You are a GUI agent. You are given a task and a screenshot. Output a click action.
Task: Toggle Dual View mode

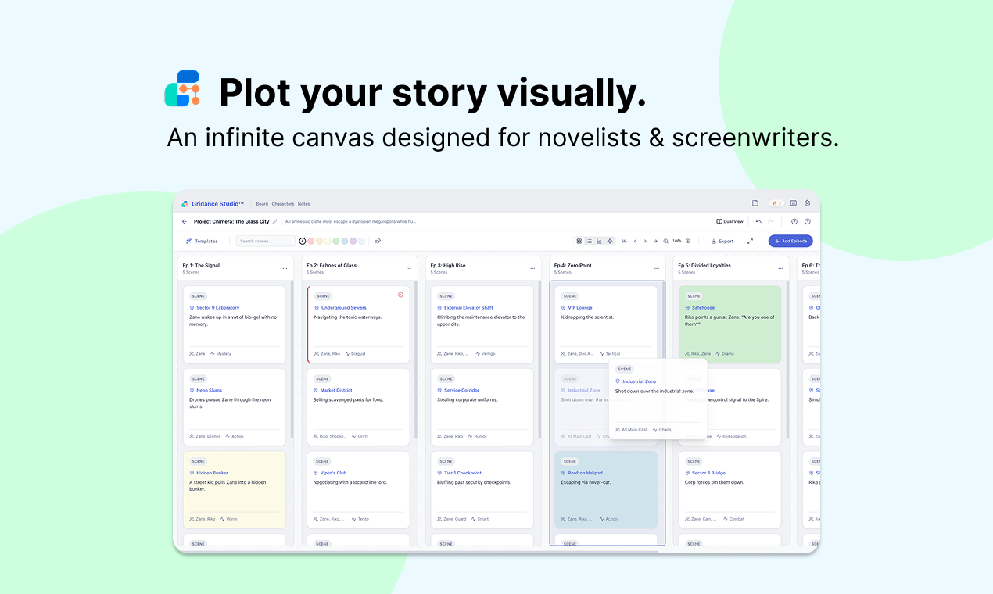(x=730, y=221)
